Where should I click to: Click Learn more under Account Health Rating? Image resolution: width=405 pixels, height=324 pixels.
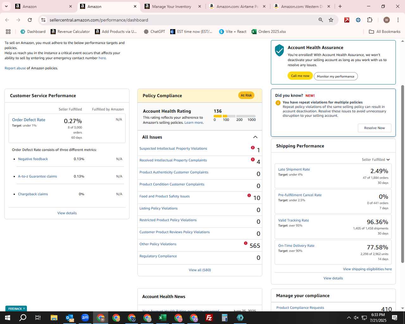[x=194, y=122]
